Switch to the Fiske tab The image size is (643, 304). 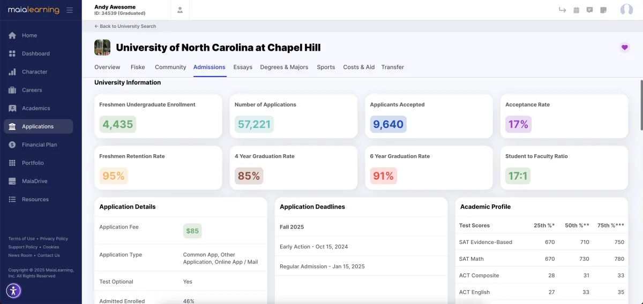tap(138, 67)
